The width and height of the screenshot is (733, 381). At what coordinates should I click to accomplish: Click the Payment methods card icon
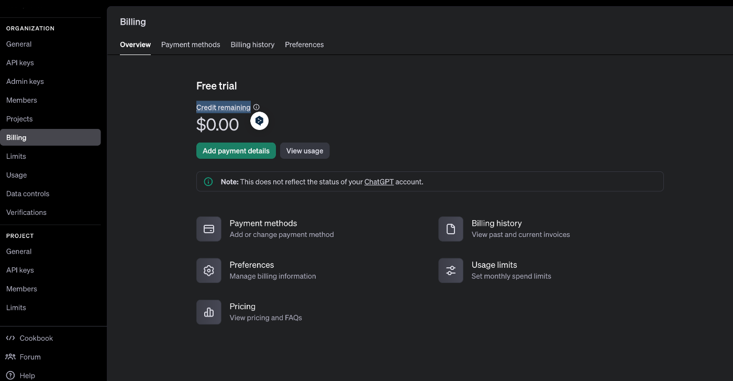click(209, 229)
